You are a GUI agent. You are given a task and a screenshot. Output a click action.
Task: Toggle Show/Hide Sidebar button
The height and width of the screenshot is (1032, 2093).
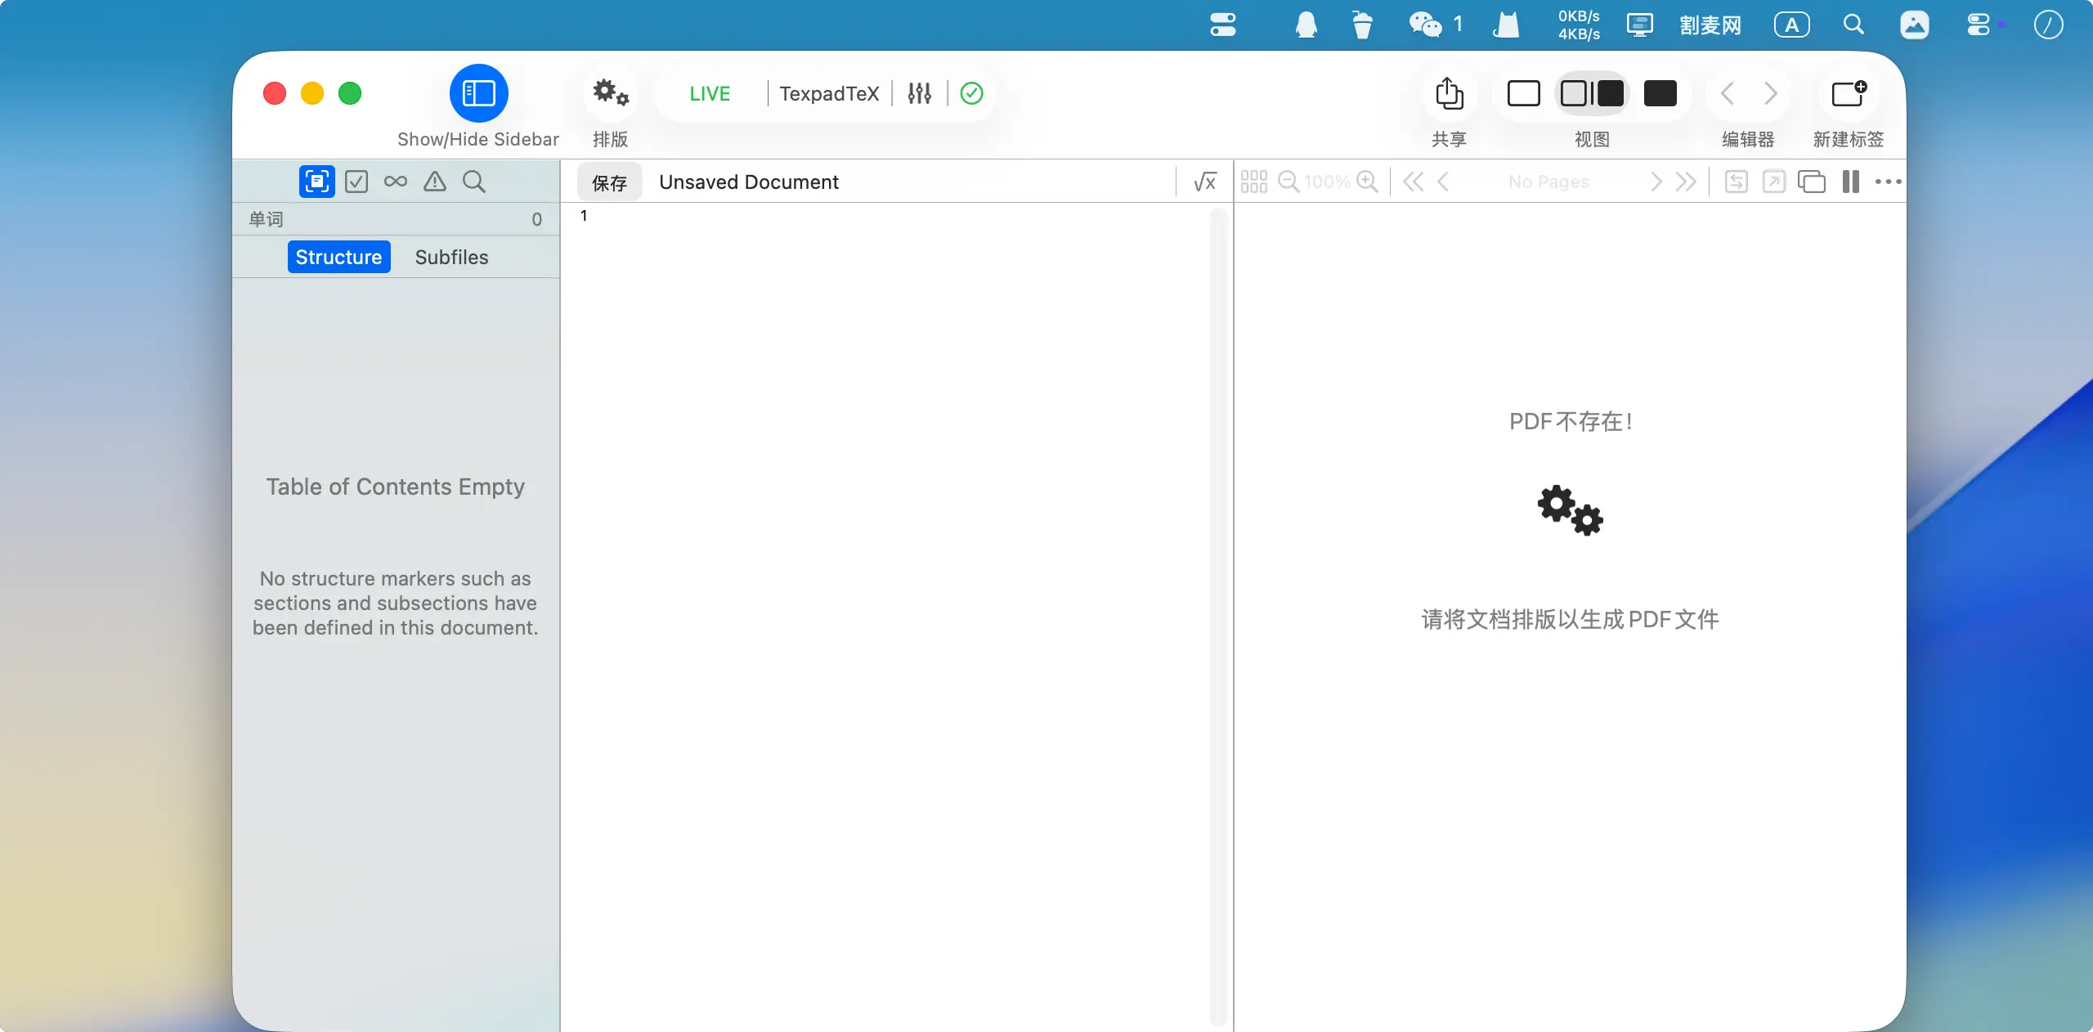point(478,93)
